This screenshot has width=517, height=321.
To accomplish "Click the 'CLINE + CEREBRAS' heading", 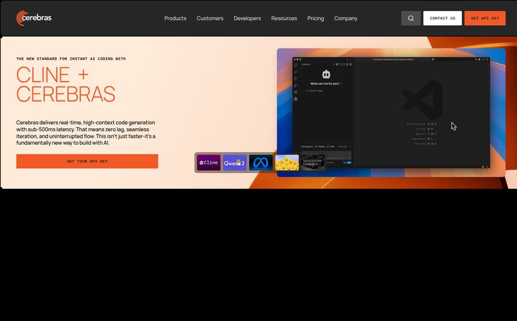I will click(66, 85).
